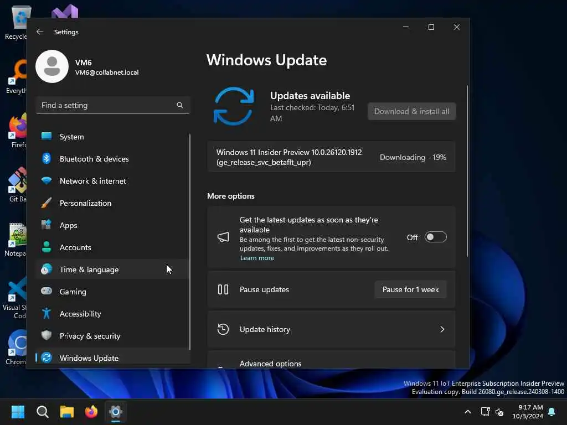Viewport: 567px width, 425px height.
Task: Open Update history via its chevron arrow
Action: pyautogui.click(x=442, y=329)
